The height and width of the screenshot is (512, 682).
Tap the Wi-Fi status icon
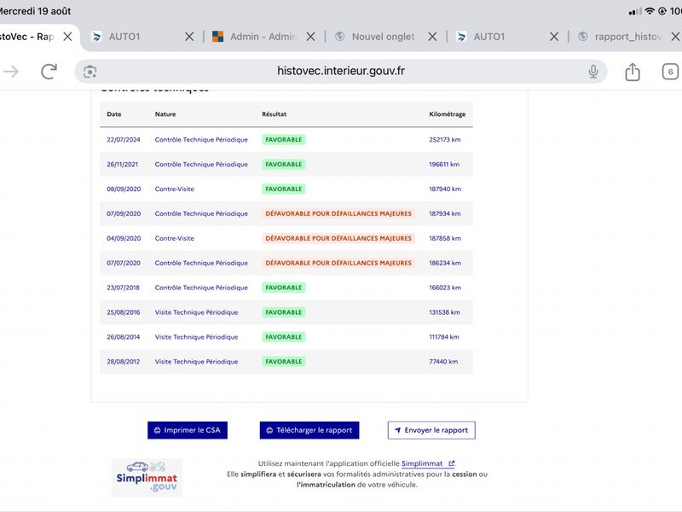(x=650, y=11)
